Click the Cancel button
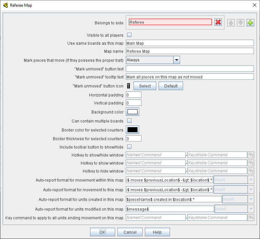260x239 pixels. [x=130, y=232]
